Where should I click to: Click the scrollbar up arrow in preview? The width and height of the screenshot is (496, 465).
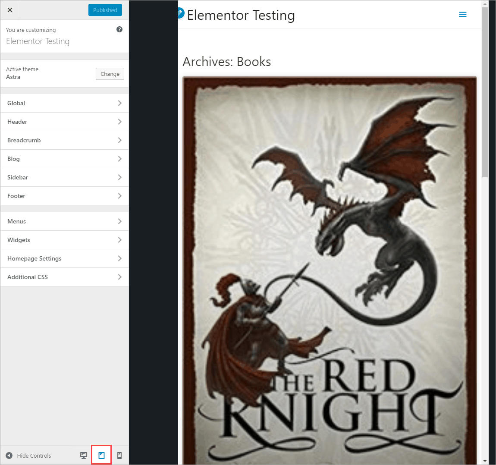tap(485, 4)
